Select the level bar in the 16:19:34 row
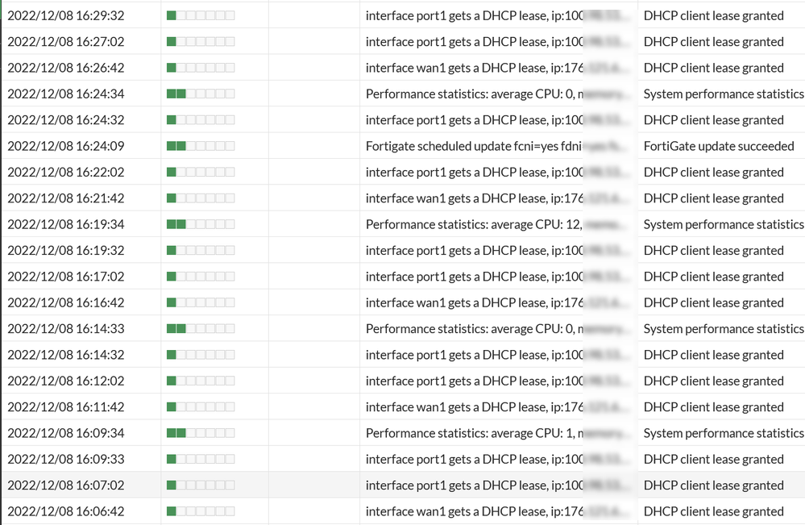Image resolution: width=805 pixels, height=525 pixels. [201, 224]
